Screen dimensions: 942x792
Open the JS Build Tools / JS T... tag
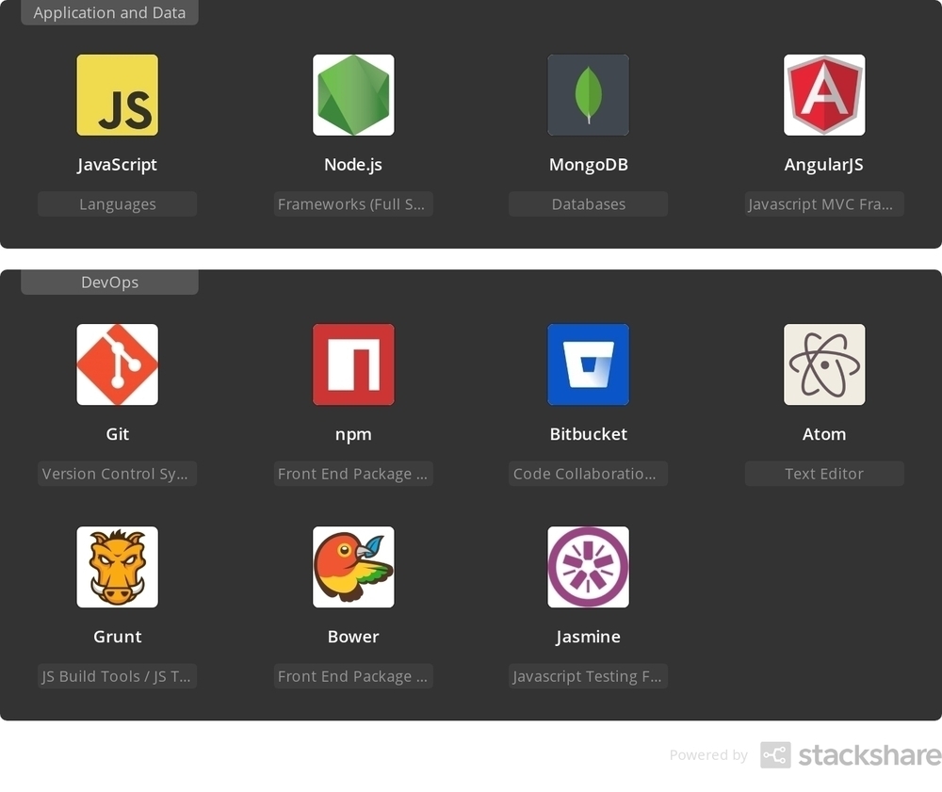click(117, 676)
